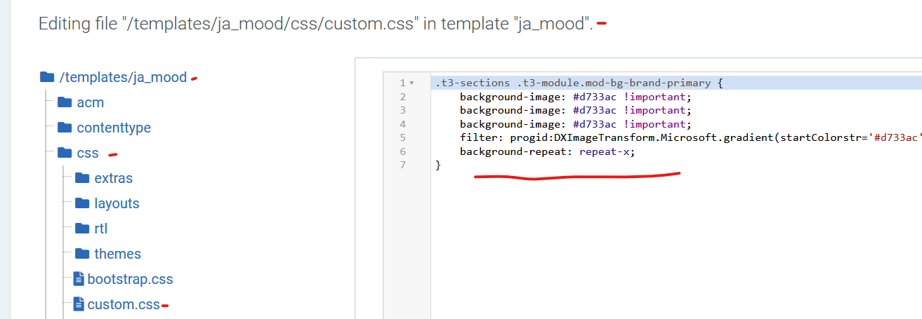Click the acm folder icon
The image size is (922, 319).
65,102
